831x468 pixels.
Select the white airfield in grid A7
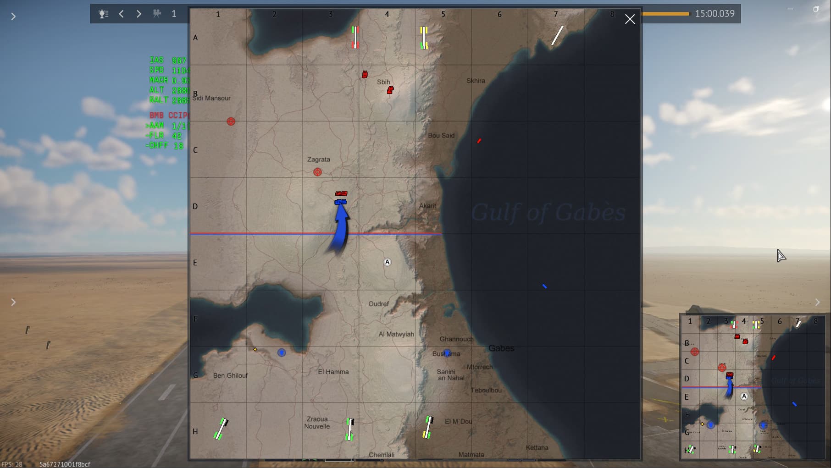click(557, 35)
